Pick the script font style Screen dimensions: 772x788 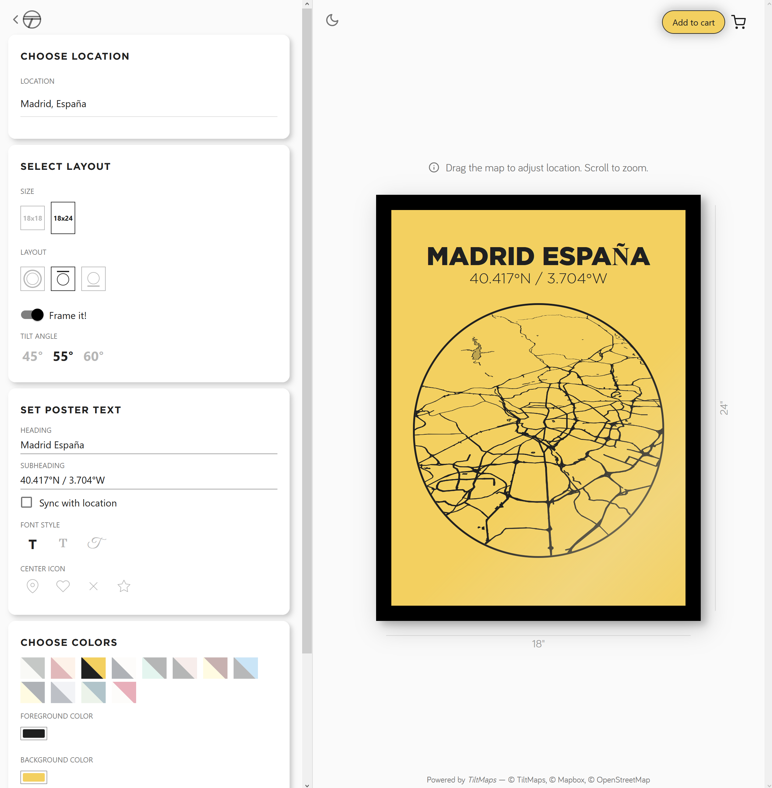click(x=97, y=542)
